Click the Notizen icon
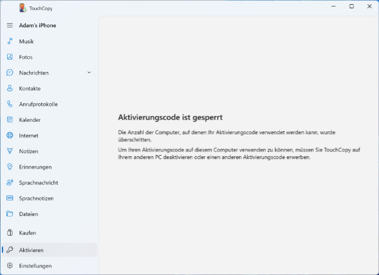Screen dimensions: 379x275 click(9, 151)
